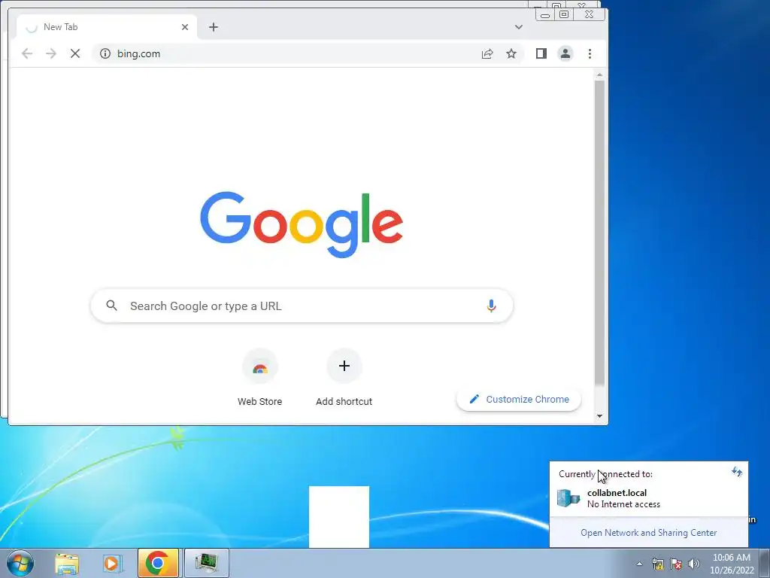770x578 pixels.
Task: Open a new tab with plus button
Action: (213, 27)
